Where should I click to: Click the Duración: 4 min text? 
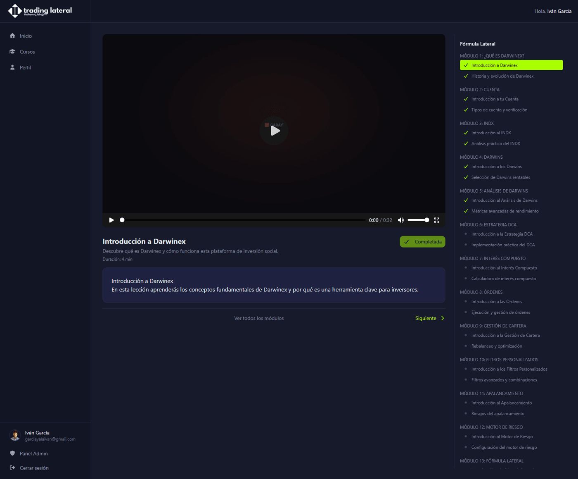(118, 259)
